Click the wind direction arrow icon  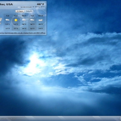[19, 7]
